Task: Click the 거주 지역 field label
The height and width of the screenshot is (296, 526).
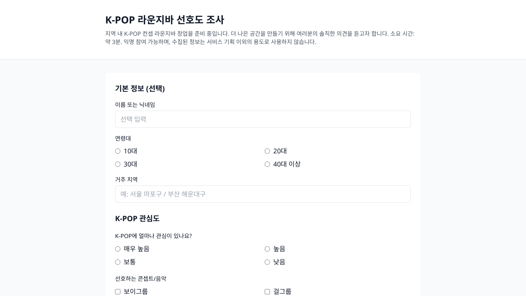Action: click(x=127, y=180)
